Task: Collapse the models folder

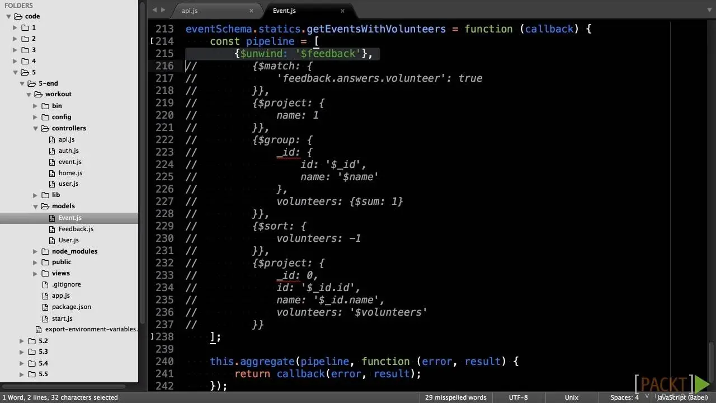Action: [35, 206]
